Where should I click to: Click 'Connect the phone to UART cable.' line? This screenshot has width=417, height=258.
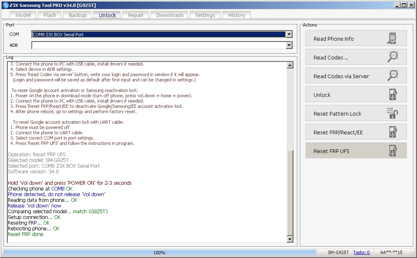(47, 133)
